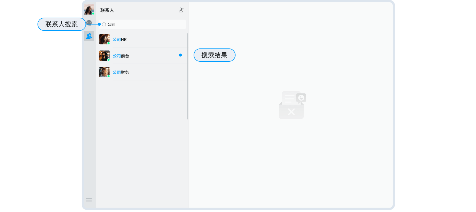Click the contact list scrollbar
476x212 pixels.
click(188, 76)
